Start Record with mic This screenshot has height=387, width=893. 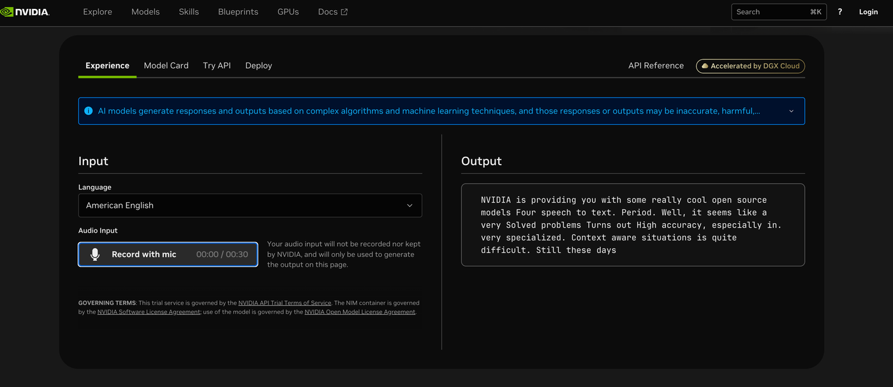coord(168,254)
